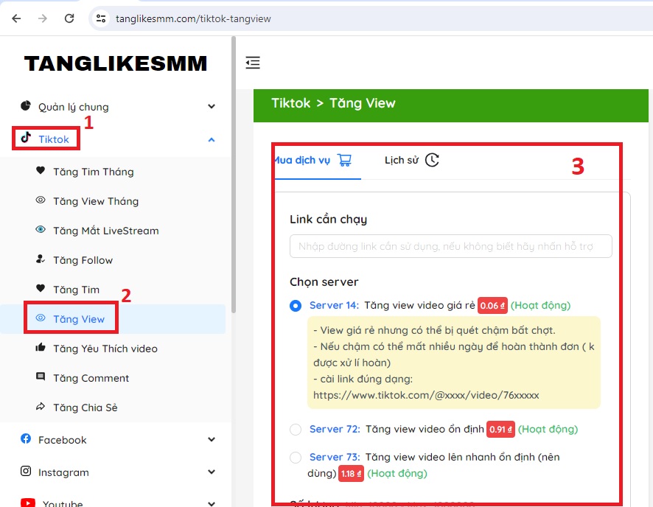Click the 1.18 đ price badge
This screenshot has height=507, width=653.
[351, 474]
